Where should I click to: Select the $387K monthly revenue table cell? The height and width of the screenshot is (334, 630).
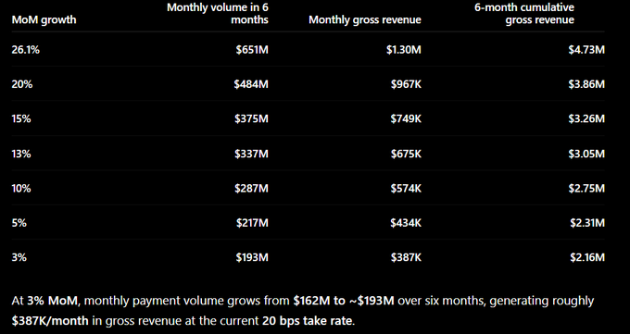406,257
